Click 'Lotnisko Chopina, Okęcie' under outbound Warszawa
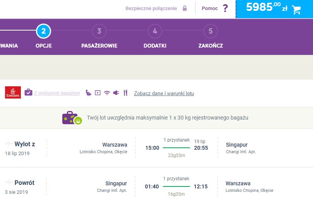This screenshot has width=313, height=200. (103, 152)
